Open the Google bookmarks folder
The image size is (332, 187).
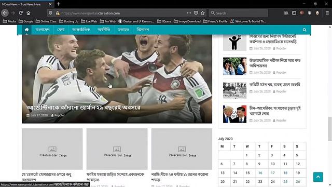point(26,21)
